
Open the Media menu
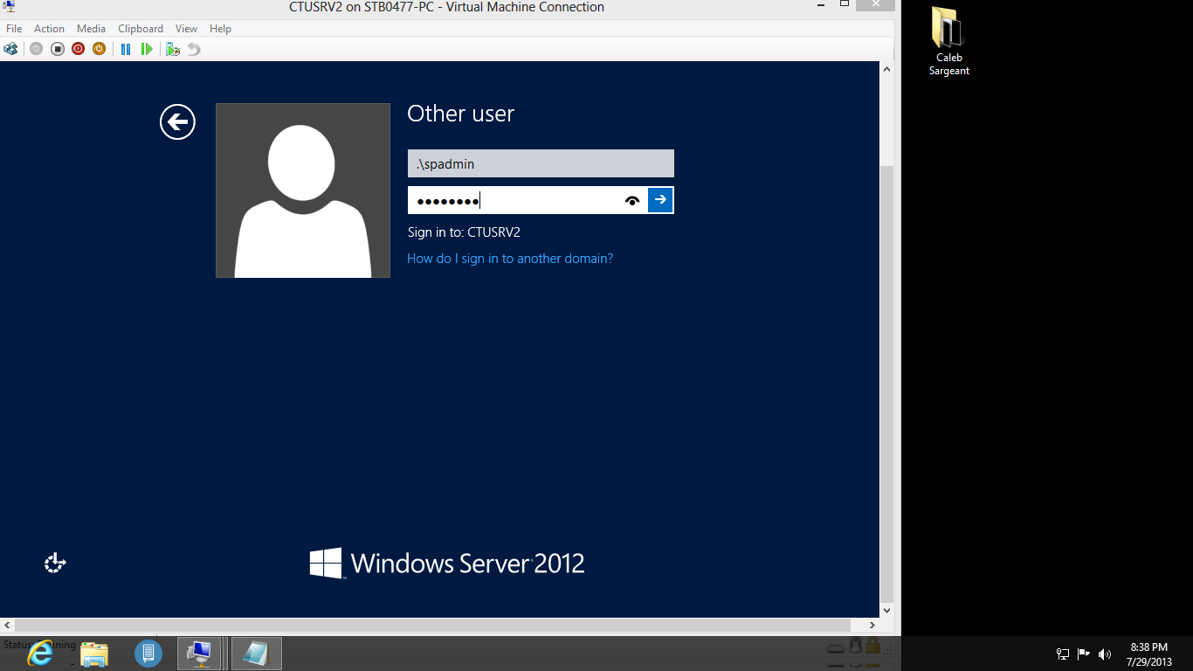91,29
